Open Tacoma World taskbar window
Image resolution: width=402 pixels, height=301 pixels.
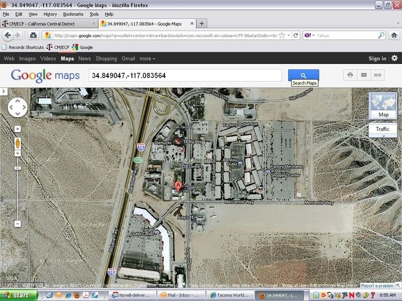point(230,295)
